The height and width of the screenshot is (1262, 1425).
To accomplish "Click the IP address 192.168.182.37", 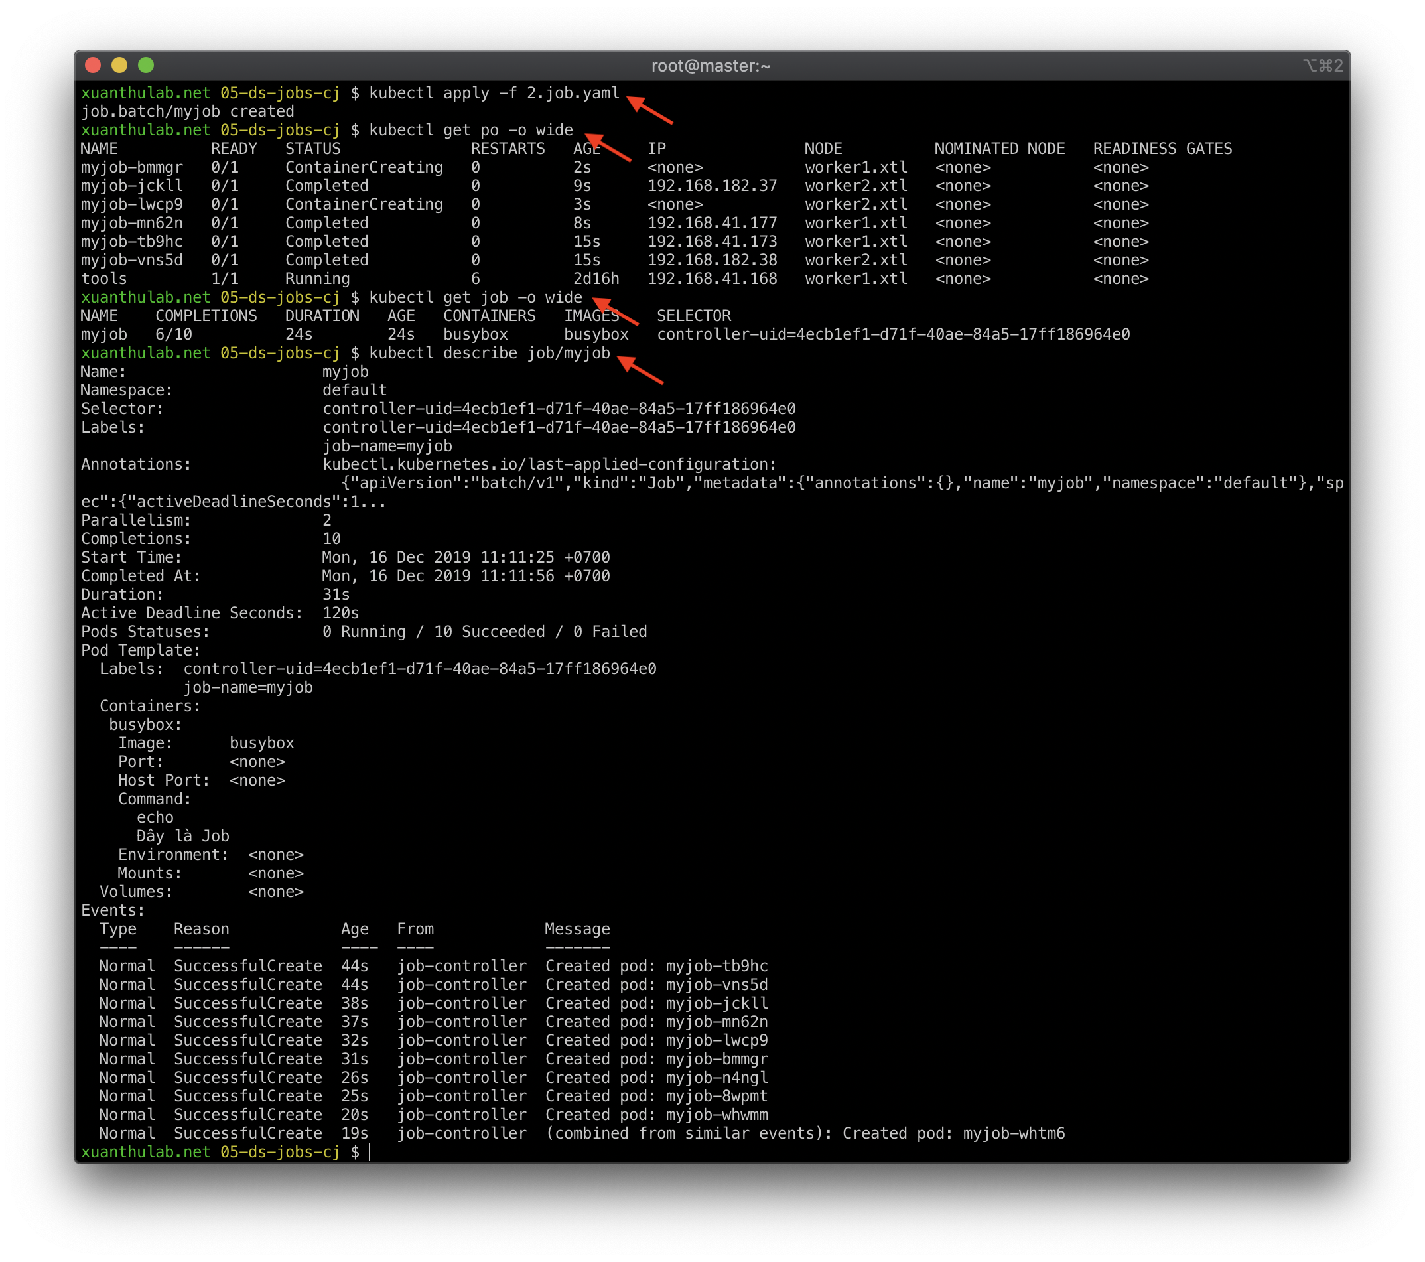I will point(712,186).
